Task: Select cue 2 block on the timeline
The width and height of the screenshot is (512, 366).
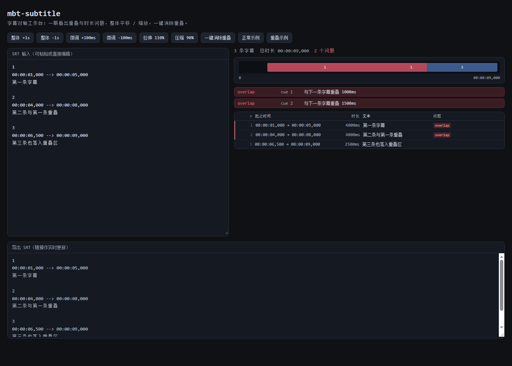Action: 411,67
